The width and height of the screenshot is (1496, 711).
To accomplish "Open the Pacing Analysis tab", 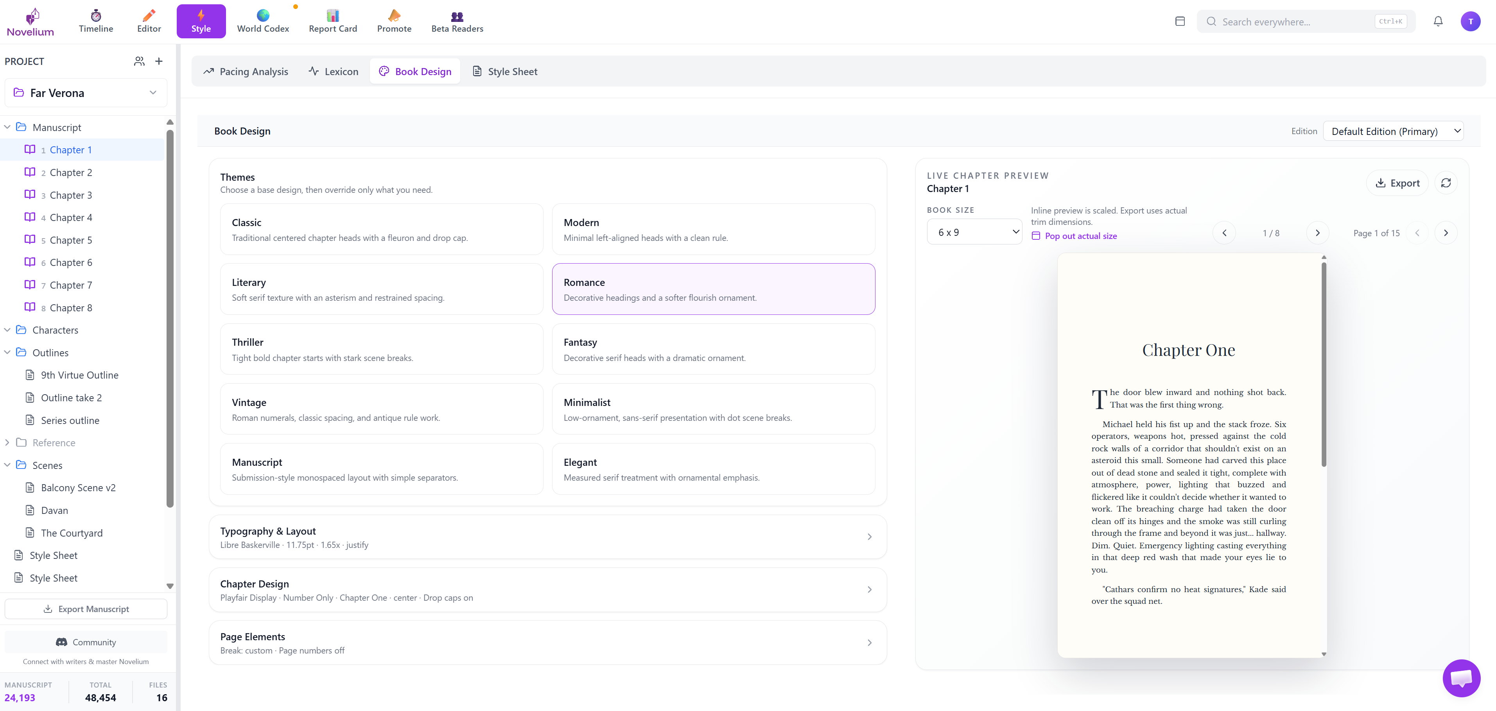I will pos(246,71).
